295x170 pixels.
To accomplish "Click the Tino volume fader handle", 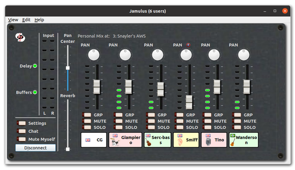I will 217,87.
